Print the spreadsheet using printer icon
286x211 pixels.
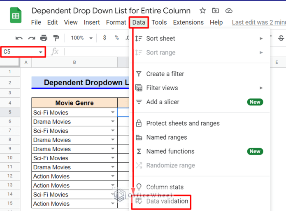[44, 38]
